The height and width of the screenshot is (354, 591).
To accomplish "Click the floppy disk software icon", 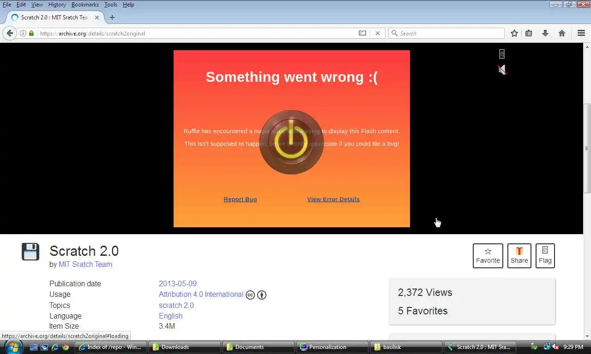I will click(x=30, y=252).
